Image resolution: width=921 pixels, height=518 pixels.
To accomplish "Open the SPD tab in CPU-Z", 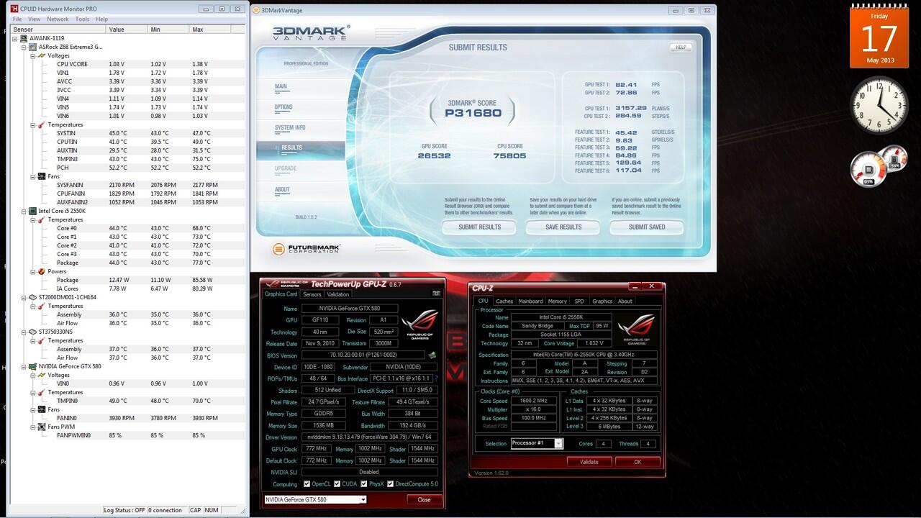I will click(579, 301).
